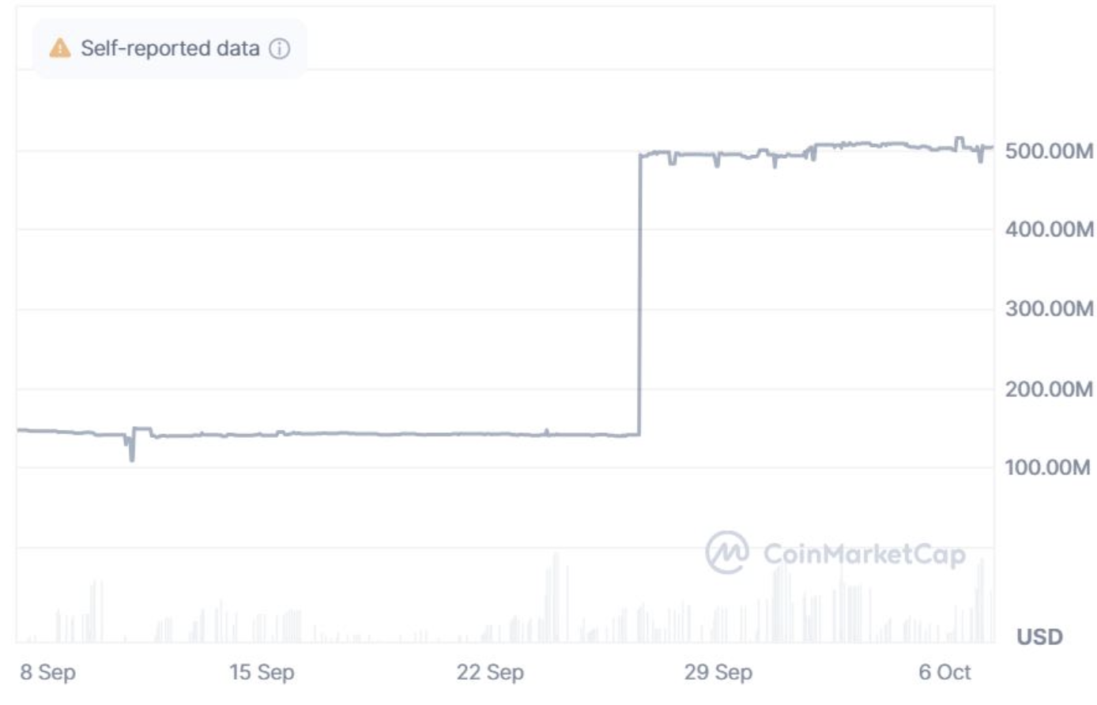
Task: Click the Self-reported data label
Action: coord(170,48)
